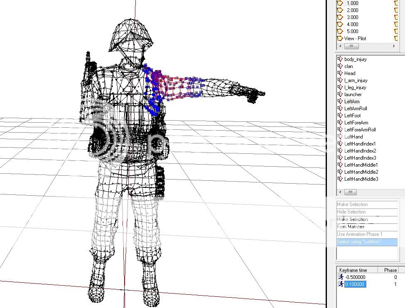Select the LeftArm named selection
This screenshot has height=308, width=405.
pyautogui.click(x=352, y=102)
